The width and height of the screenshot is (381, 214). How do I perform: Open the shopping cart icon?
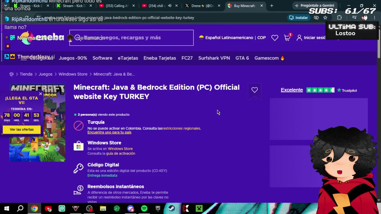[287, 37]
